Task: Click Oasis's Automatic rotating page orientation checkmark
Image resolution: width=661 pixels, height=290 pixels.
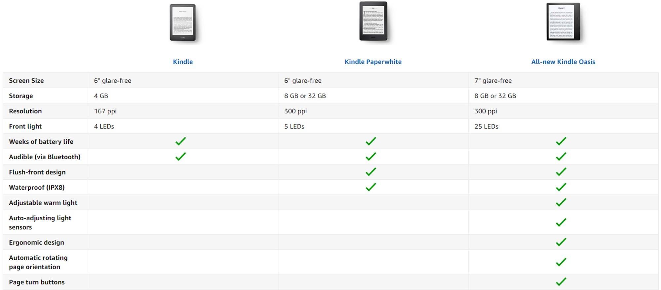Action: [x=561, y=262]
